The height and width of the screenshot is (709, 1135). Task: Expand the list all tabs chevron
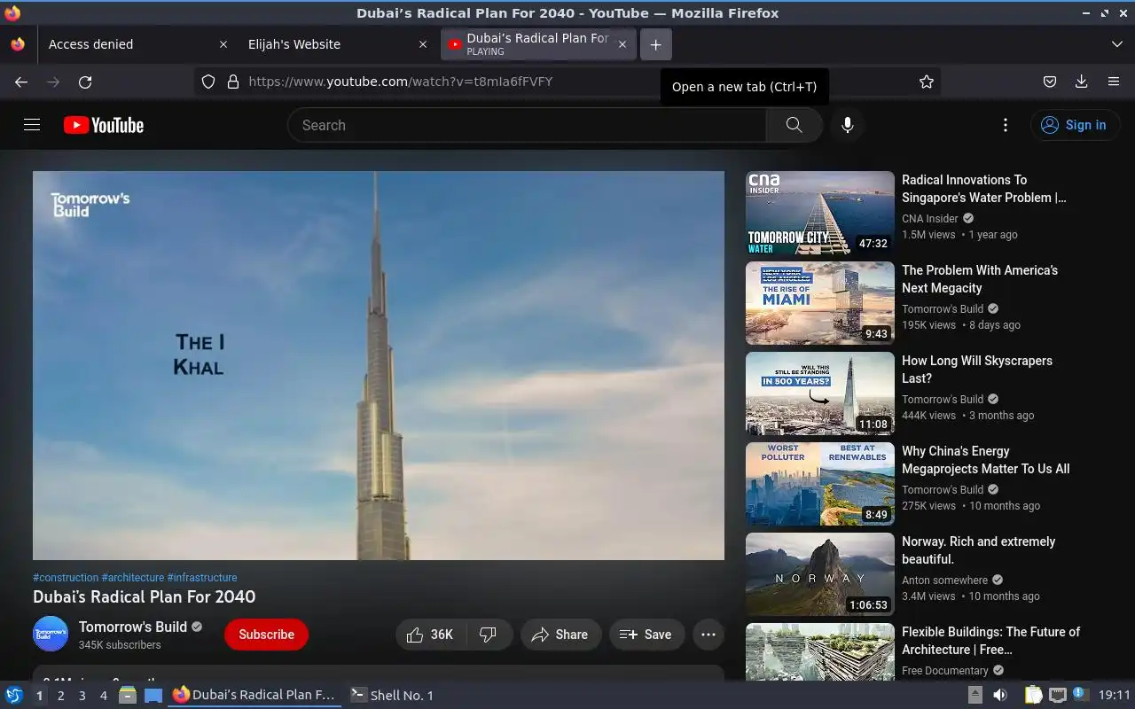tap(1116, 44)
